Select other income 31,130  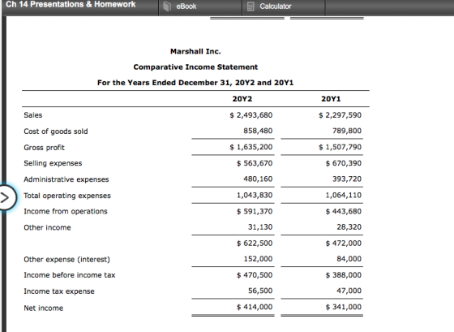coord(260,227)
